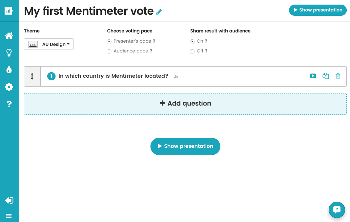Present question 1 with its play icon

point(313,76)
